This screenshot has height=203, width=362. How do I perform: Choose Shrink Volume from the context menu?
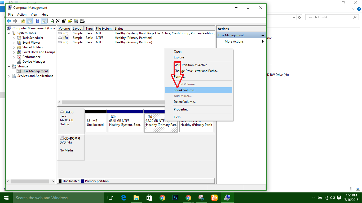[x=185, y=90]
